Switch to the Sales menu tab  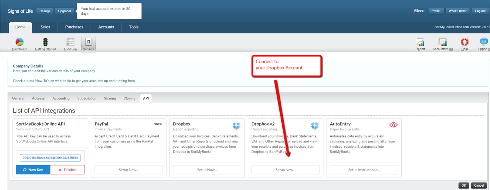point(45,27)
